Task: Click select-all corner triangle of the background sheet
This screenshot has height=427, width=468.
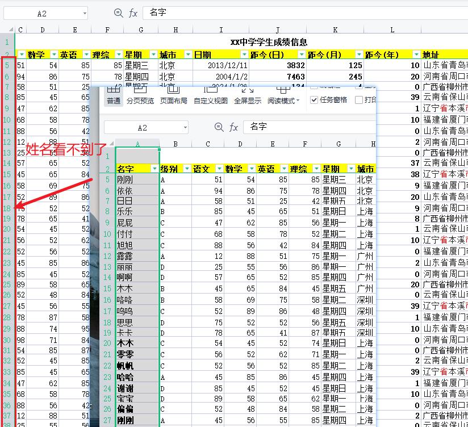Action: pos(11,29)
